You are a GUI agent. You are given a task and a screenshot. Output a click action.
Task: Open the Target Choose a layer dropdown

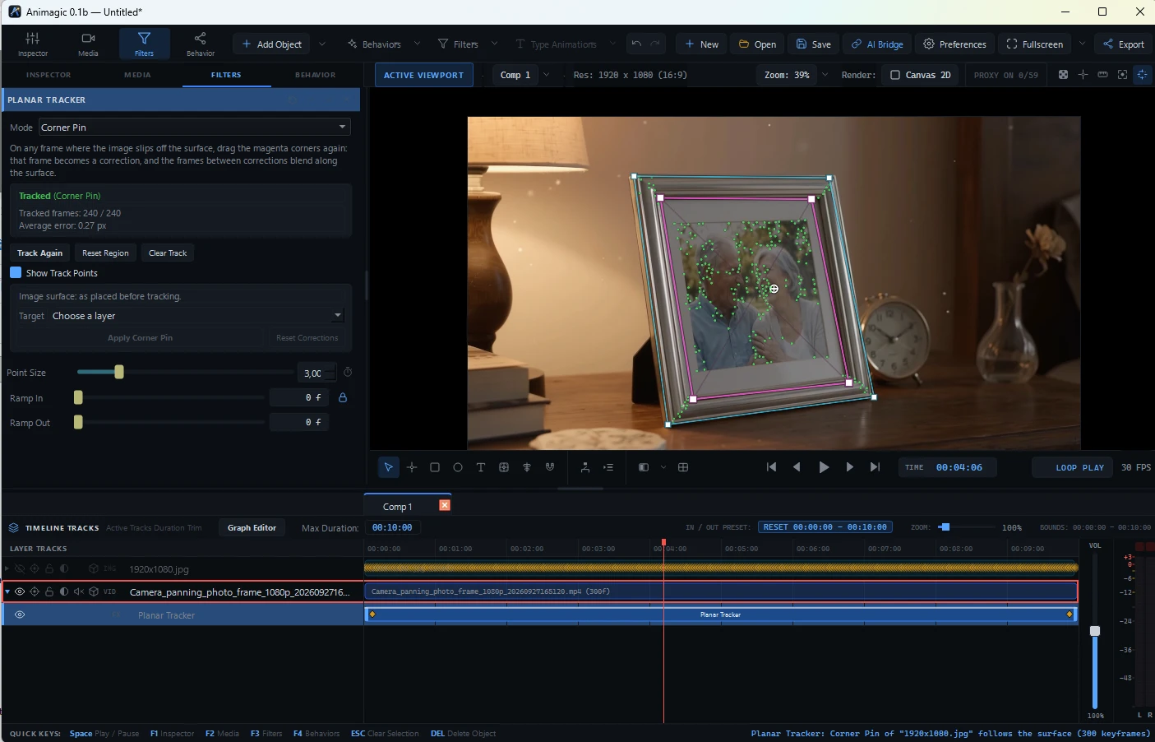[197, 316]
